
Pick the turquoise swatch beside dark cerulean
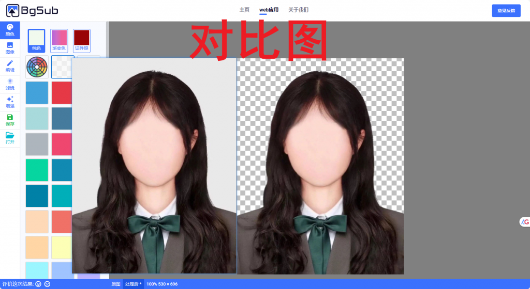point(62,196)
